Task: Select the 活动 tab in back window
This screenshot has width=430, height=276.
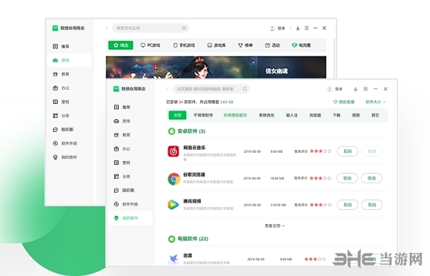Action: 272,45
